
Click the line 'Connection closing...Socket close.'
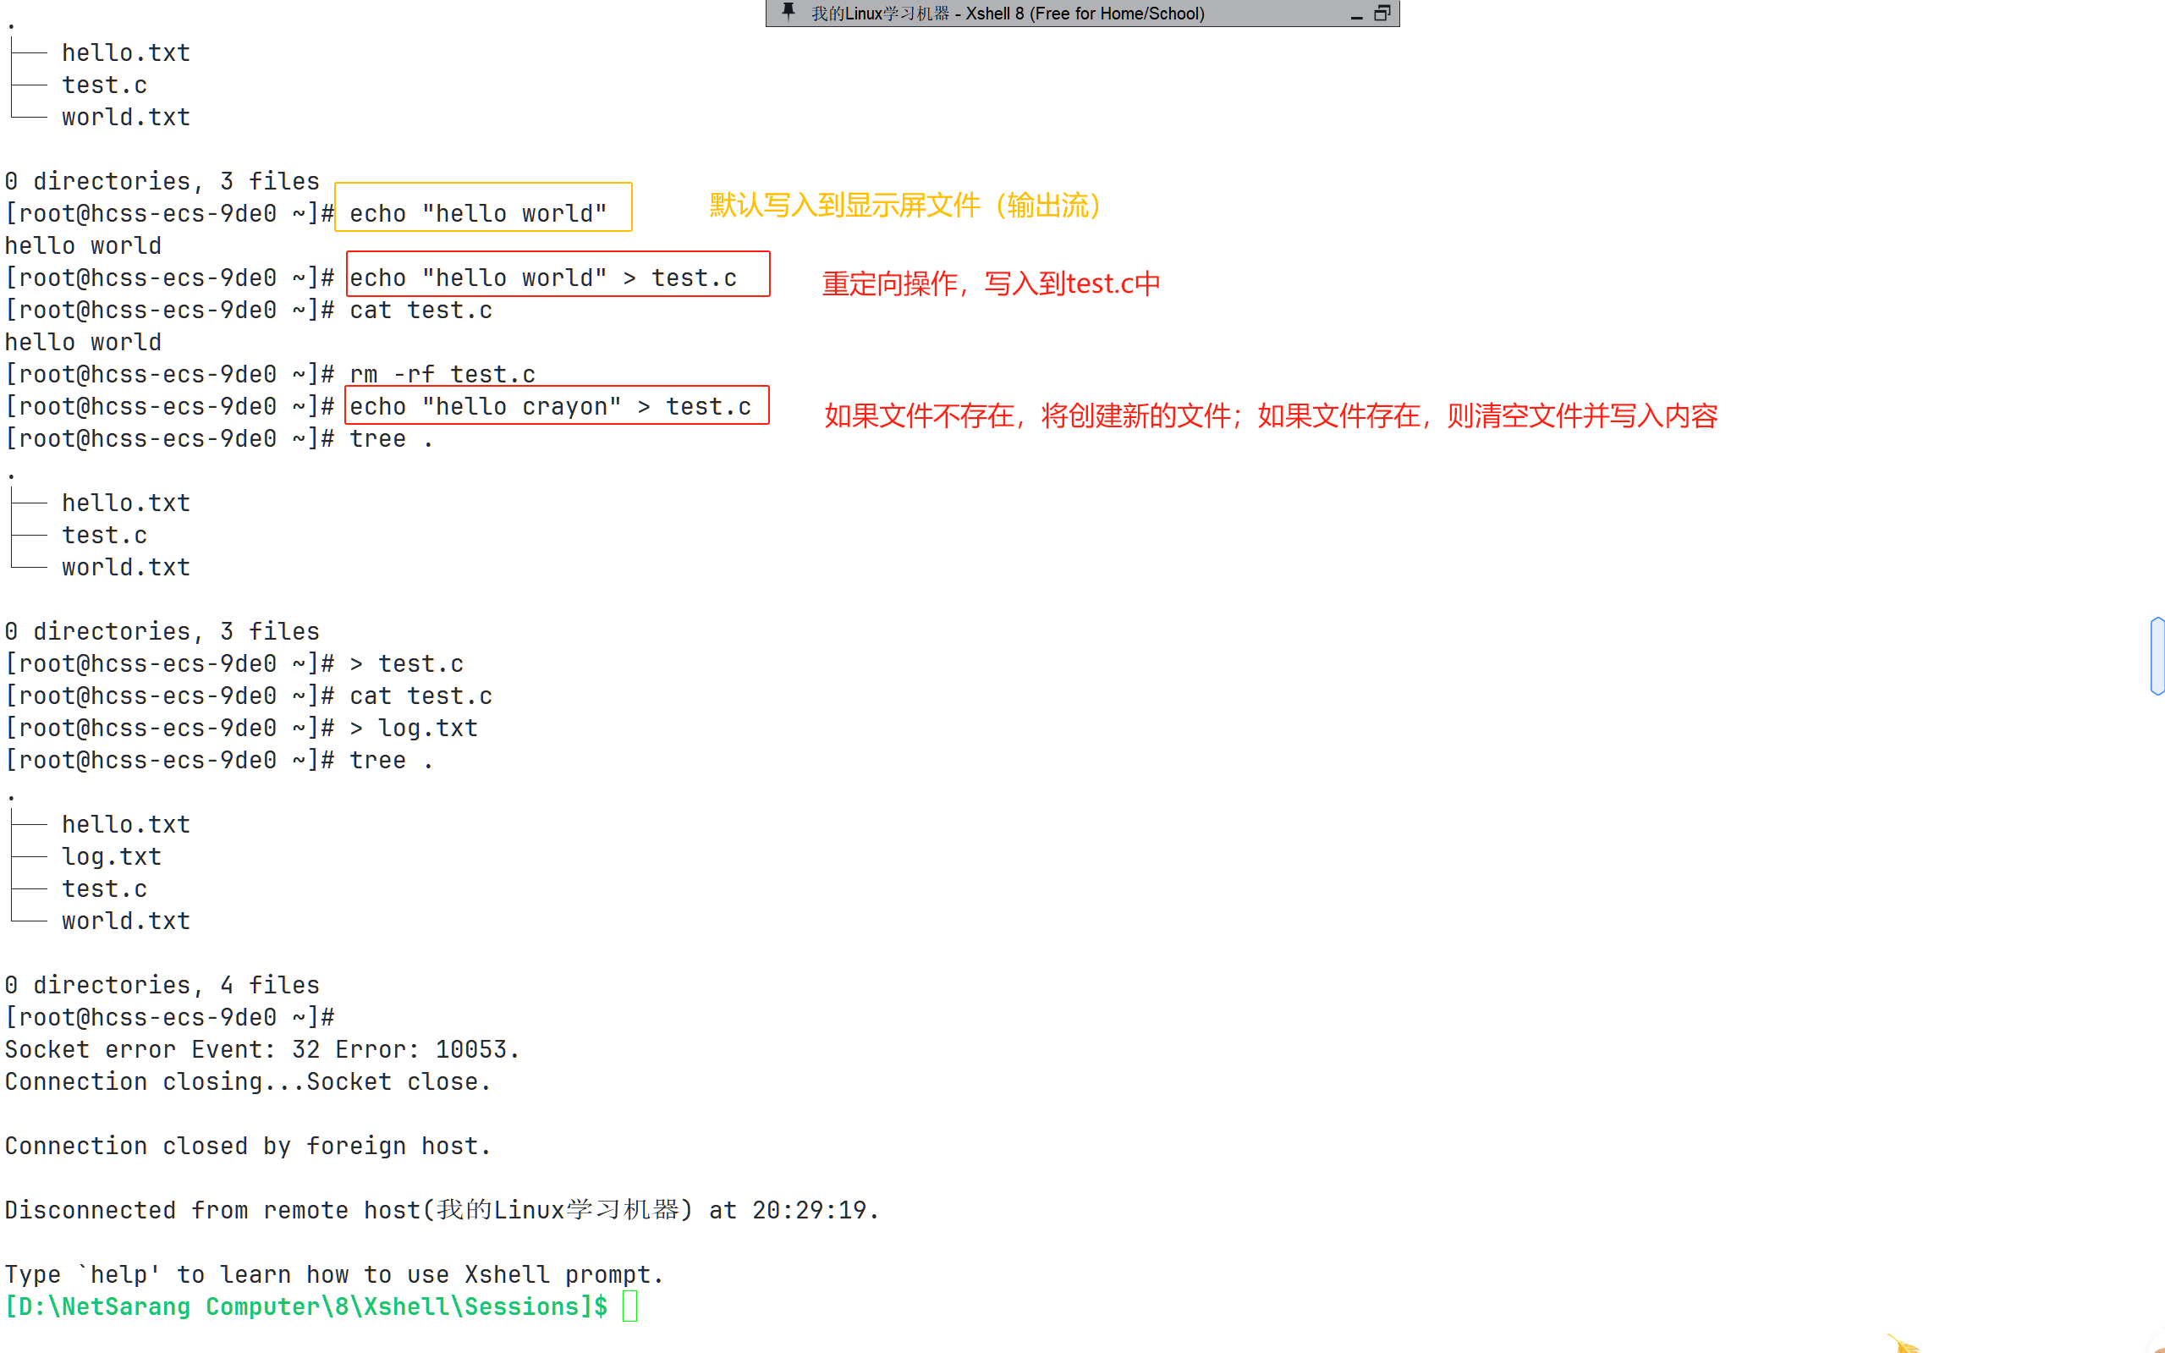[x=248, y=1081]
